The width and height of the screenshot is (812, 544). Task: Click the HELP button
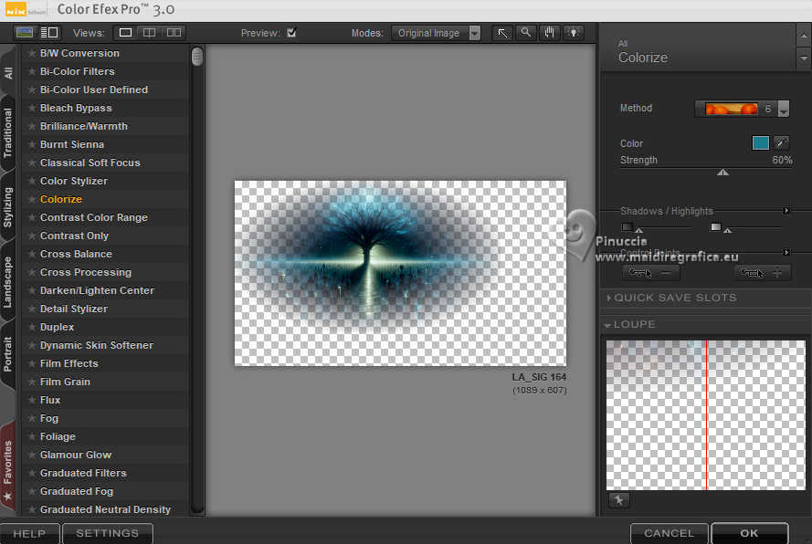point(29,533)
